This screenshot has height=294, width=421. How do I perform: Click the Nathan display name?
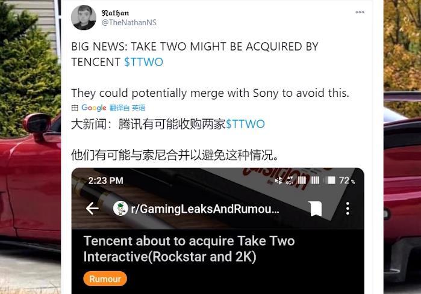(115, 13)
